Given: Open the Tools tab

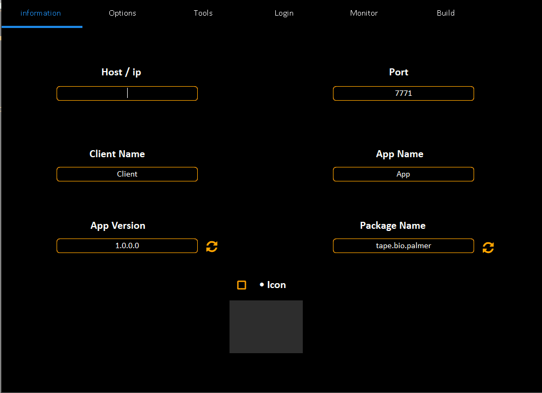Looking at the screenshot, I should 203,13.
